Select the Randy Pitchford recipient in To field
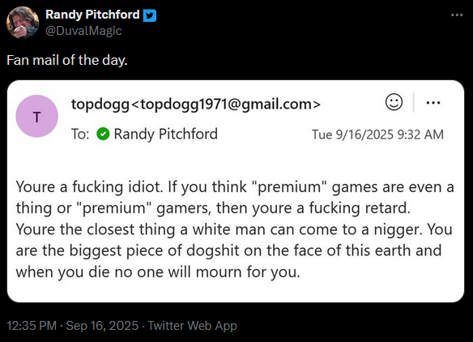 165,134
